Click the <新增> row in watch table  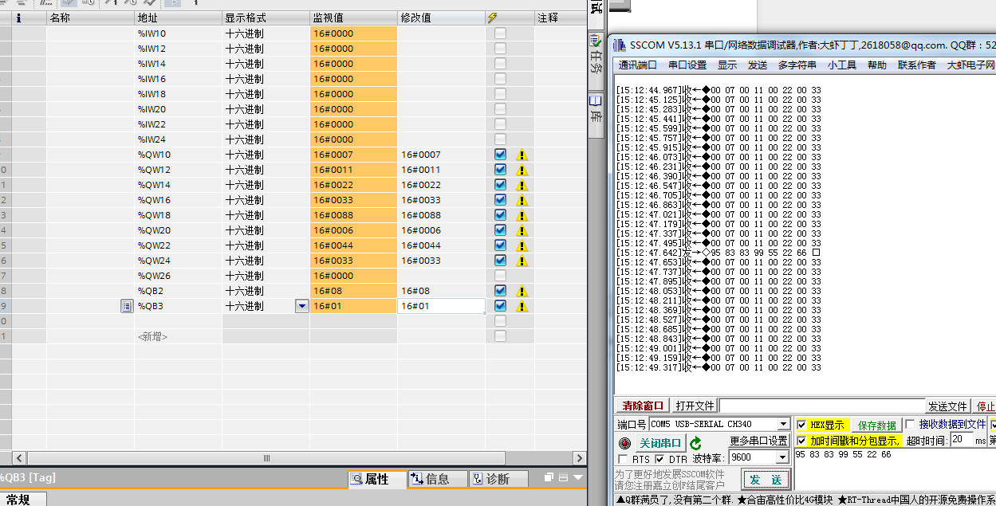click(x=152, y=336)
